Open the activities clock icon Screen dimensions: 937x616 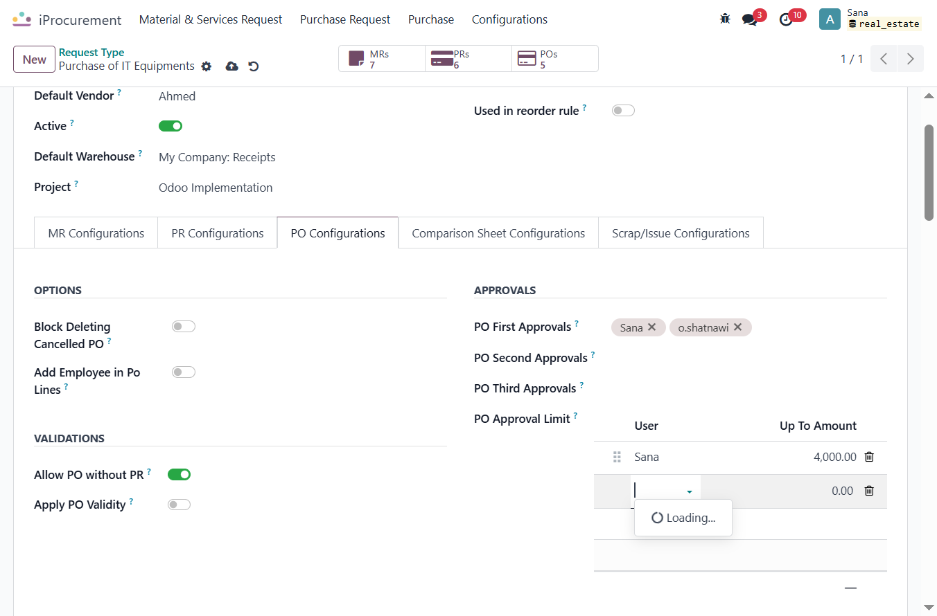pyautogui.click(x=786, y=19)
